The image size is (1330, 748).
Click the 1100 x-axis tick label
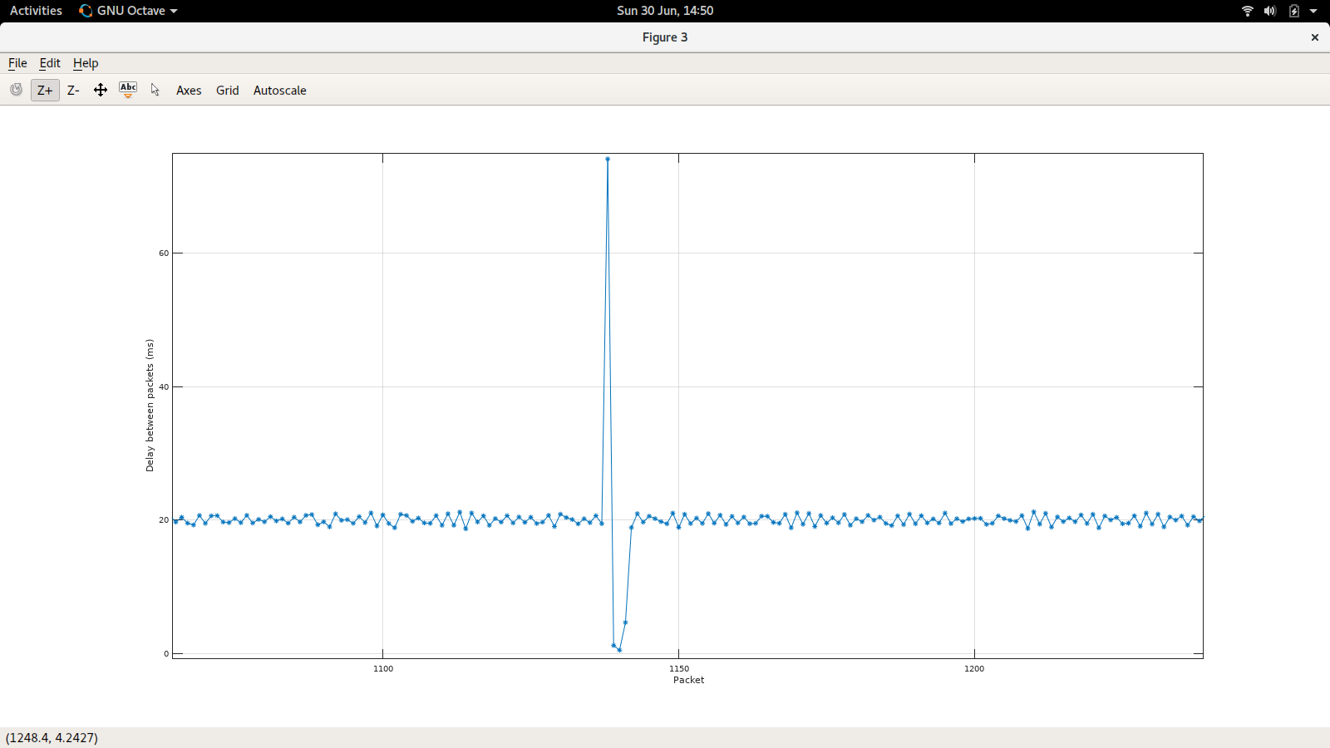click(x=383, y=668)
